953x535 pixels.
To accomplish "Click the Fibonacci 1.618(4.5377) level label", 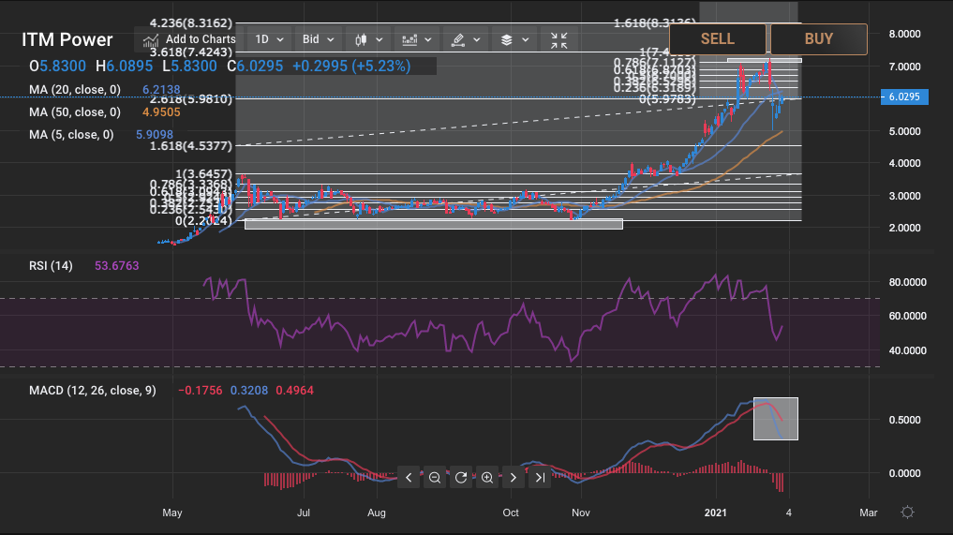I will (191, 146).
